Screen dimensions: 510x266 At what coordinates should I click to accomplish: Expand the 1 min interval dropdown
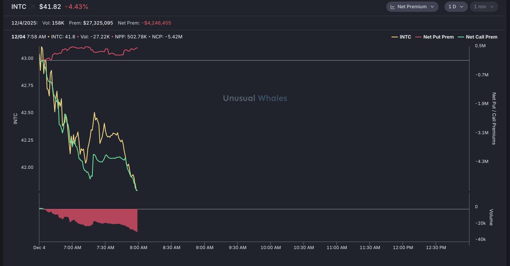pos(483,6)
